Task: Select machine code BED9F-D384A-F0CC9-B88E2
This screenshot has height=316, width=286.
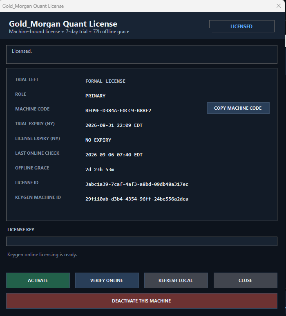Action: click(x=118, y=111)
